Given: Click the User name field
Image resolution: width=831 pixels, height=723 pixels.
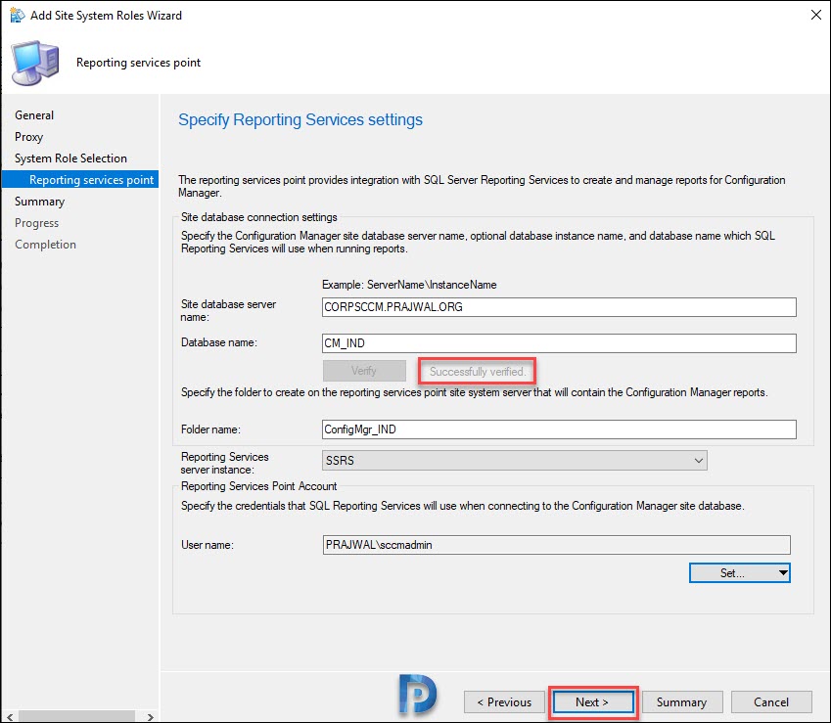Looking at the screenshot, I should pyautogui.click(x=556, y=545).
